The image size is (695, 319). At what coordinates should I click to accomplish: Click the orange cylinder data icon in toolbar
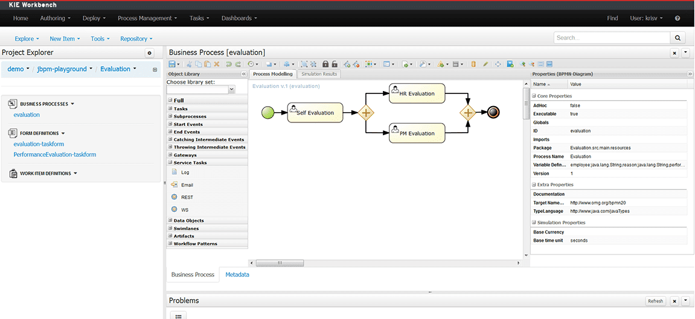point(473,64)
